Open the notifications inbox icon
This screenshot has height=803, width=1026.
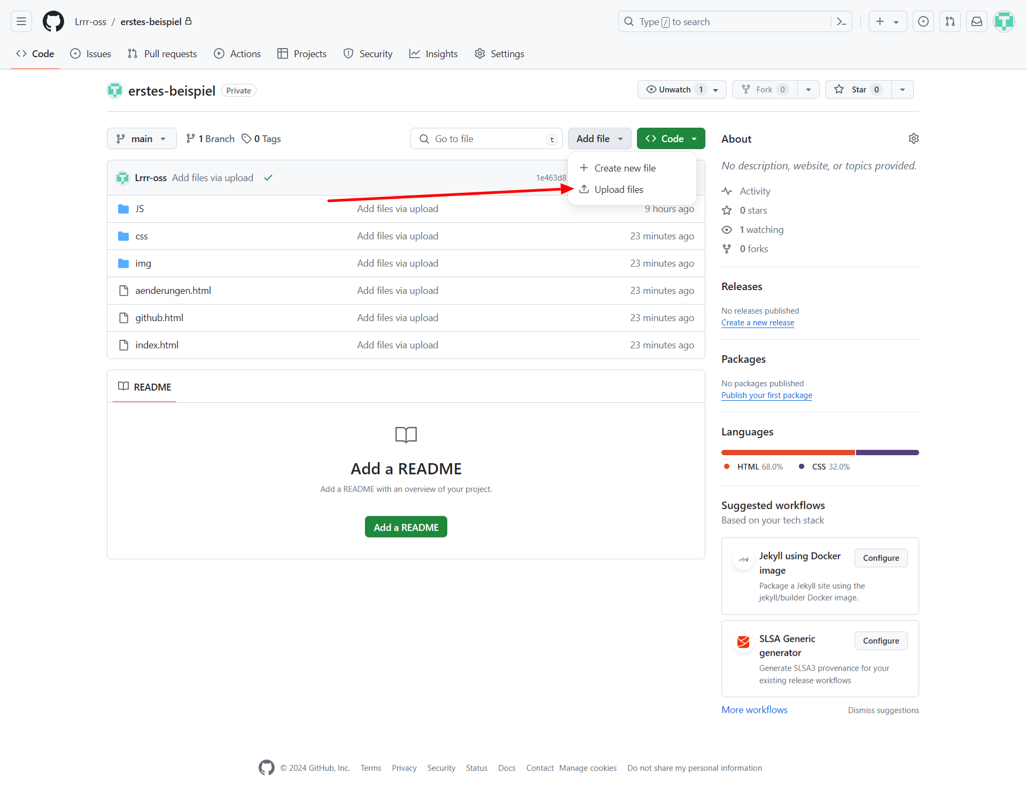[976, 21]
